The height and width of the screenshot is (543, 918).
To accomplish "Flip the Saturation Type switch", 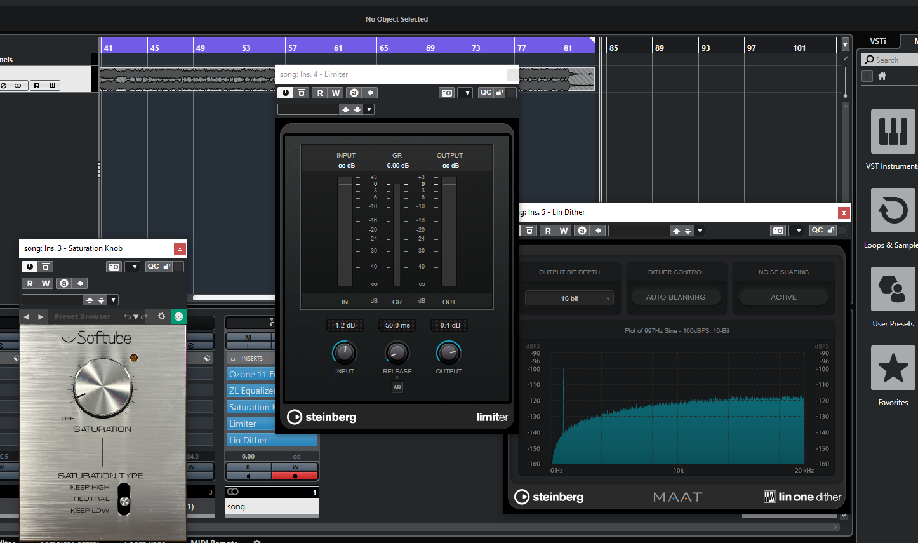I will 124,499.
